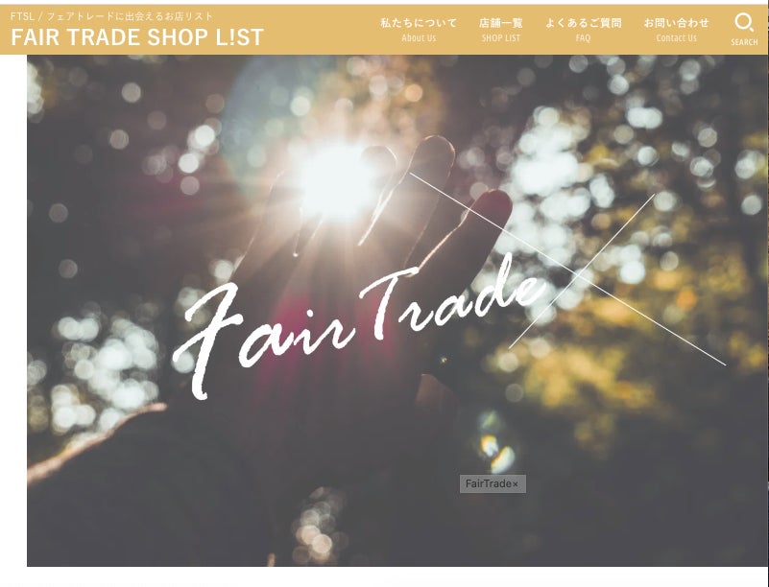Open the search magnifier icon
Viewport: 769px width, 587px height.
[x=744, y=22]
